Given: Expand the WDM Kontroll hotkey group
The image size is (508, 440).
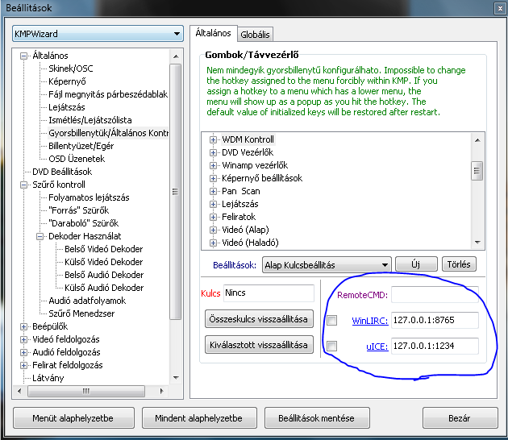Looking at the screenshot, I should click(x=213, y=140).
